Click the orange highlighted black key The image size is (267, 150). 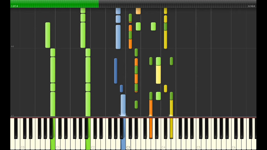151,128
